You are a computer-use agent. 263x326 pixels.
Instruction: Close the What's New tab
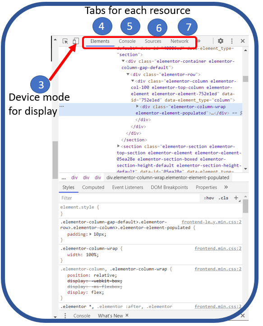point(127,315)
